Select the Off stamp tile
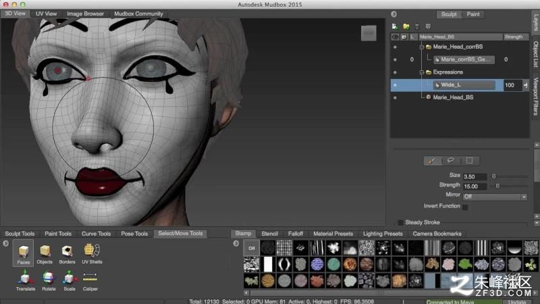Screen dimensions: 540x304 (x=251, y=248)
